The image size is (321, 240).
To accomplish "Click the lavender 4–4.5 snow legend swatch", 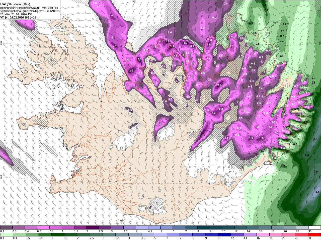I will tap(142, 228).
